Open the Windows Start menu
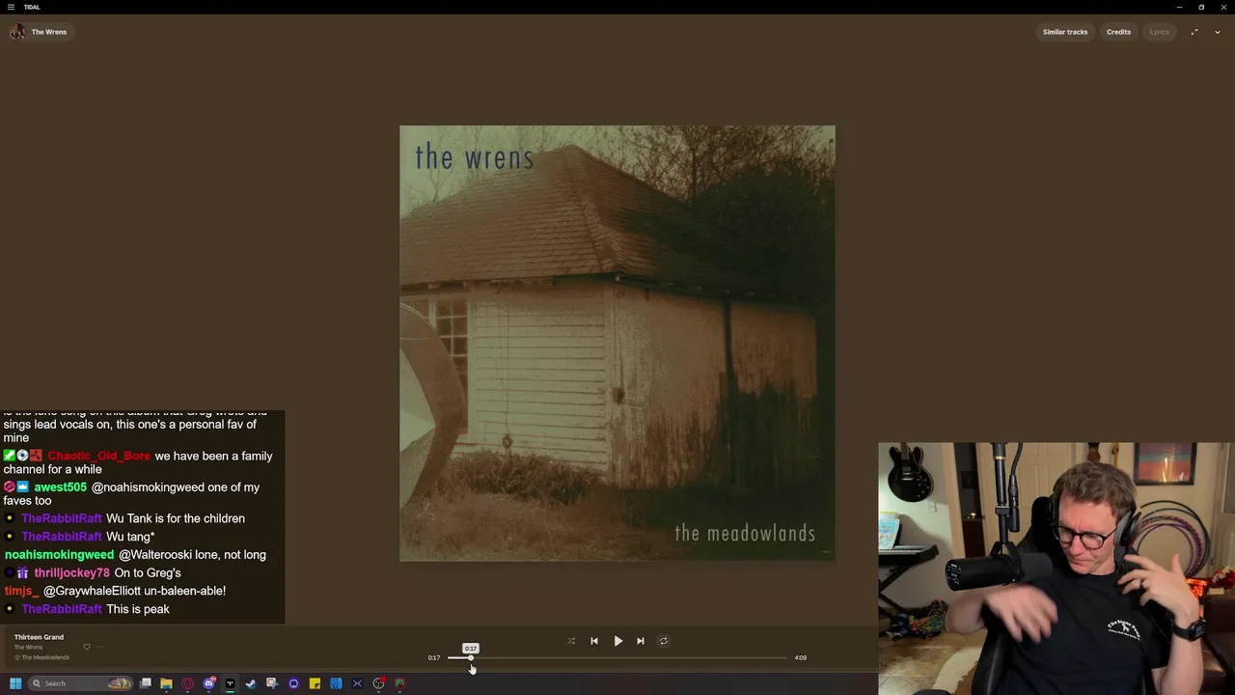 click(15, 683)
